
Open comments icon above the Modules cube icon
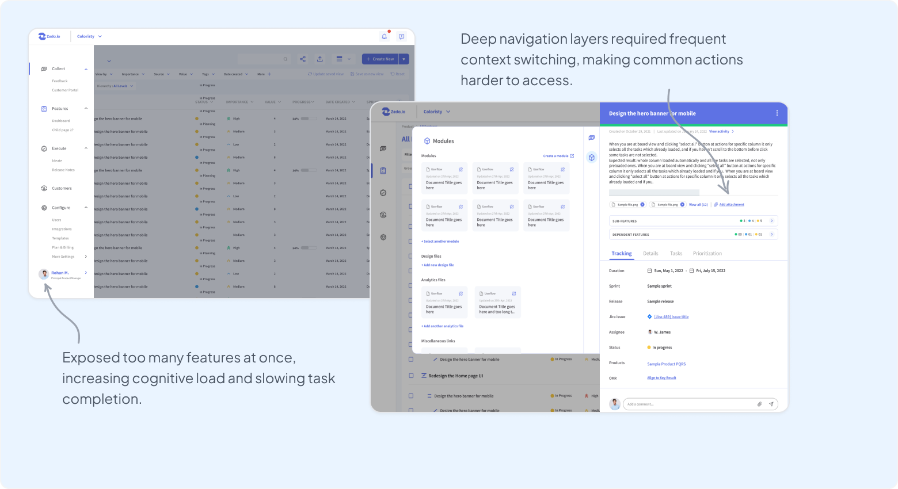pos(591,137)
